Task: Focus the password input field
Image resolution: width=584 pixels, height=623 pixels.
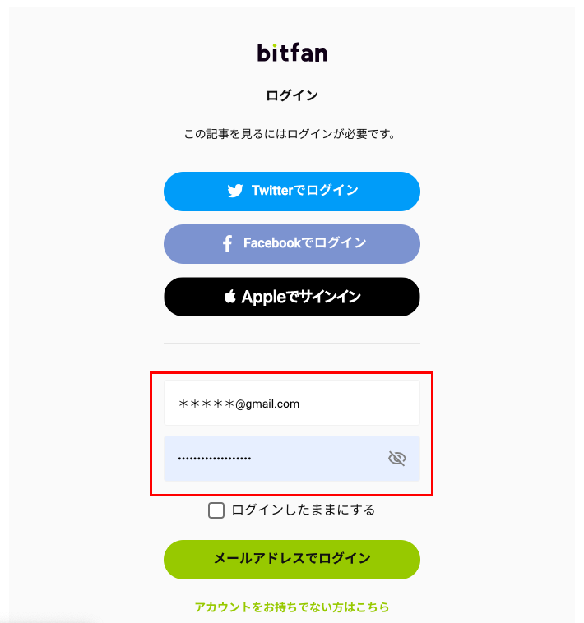Action: 292,459
